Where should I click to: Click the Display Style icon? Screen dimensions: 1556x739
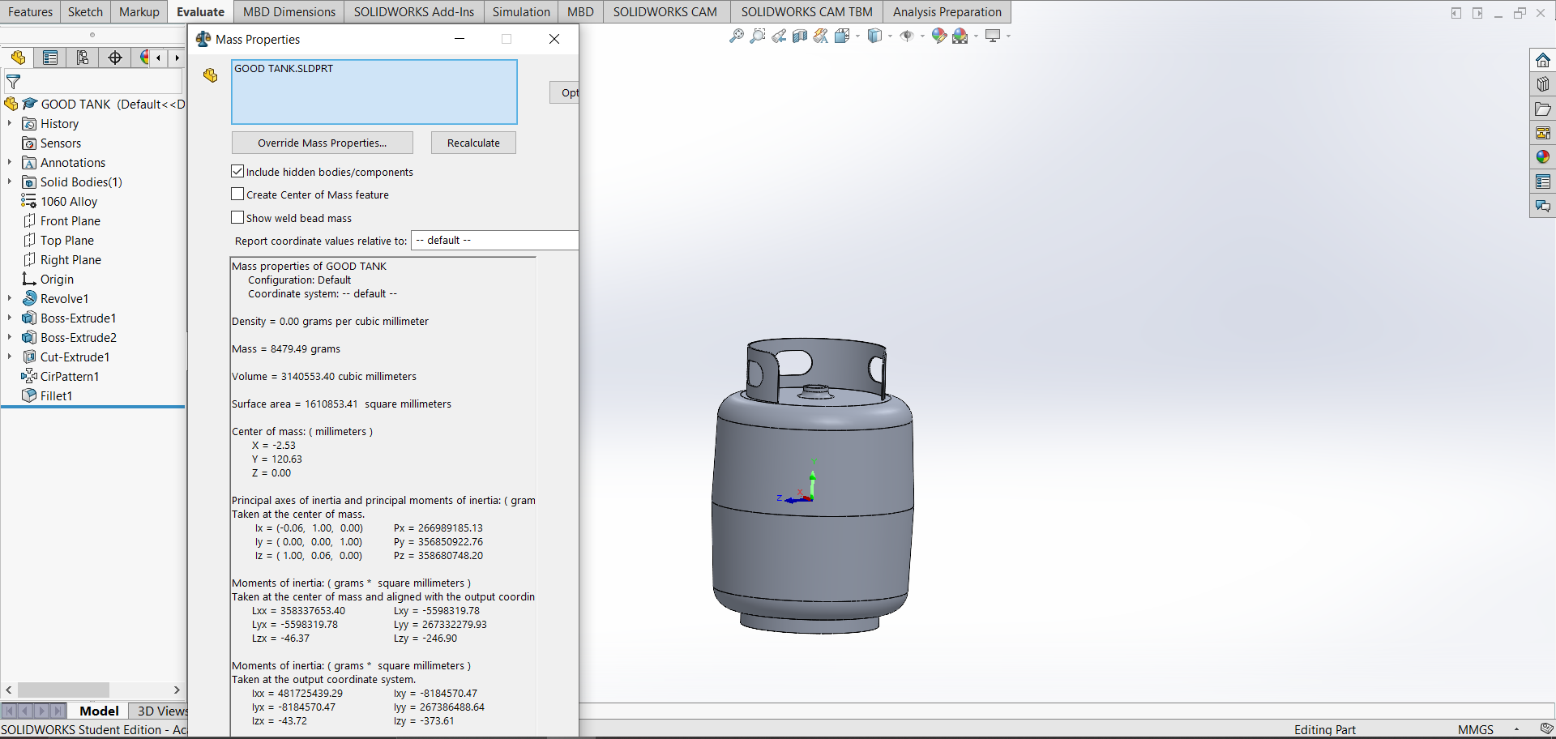[x=874, y=36]
